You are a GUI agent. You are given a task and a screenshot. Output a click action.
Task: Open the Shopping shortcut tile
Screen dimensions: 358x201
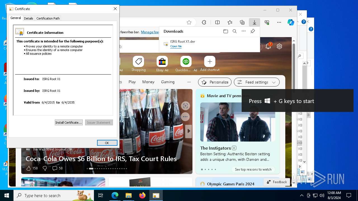[138, 64]
